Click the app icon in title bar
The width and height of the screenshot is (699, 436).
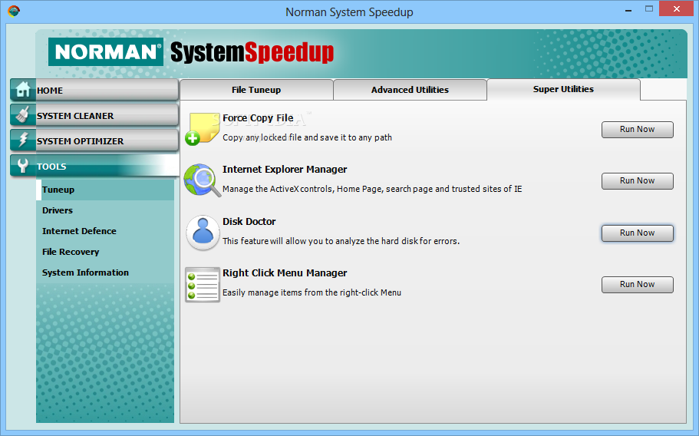point(14,11)
